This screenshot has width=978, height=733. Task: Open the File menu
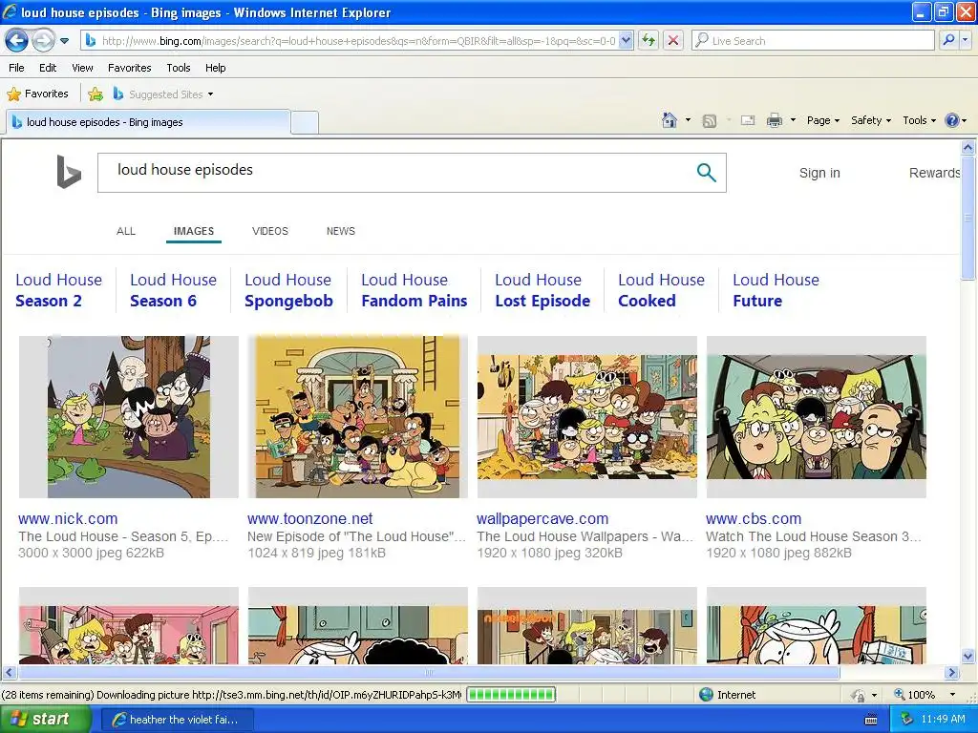click(x=16, y=68)
